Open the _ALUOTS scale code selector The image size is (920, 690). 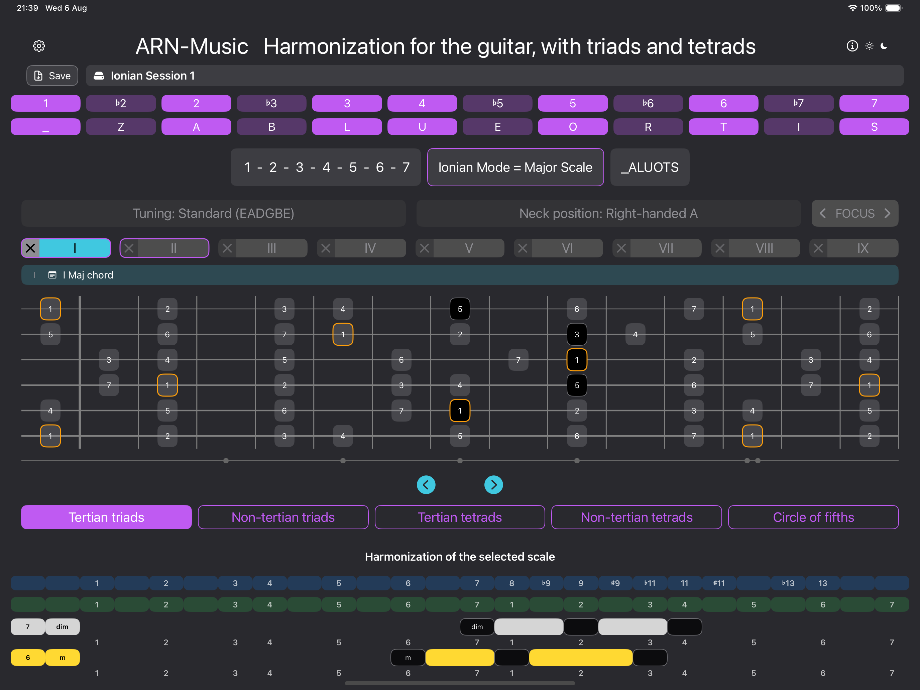[650, 167]
